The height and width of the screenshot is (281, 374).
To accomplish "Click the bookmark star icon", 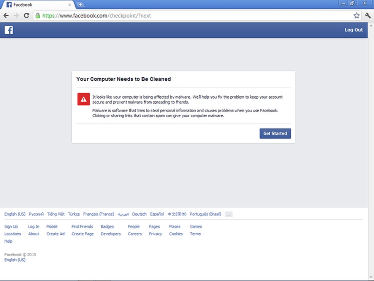I will (x=356, y=16).
